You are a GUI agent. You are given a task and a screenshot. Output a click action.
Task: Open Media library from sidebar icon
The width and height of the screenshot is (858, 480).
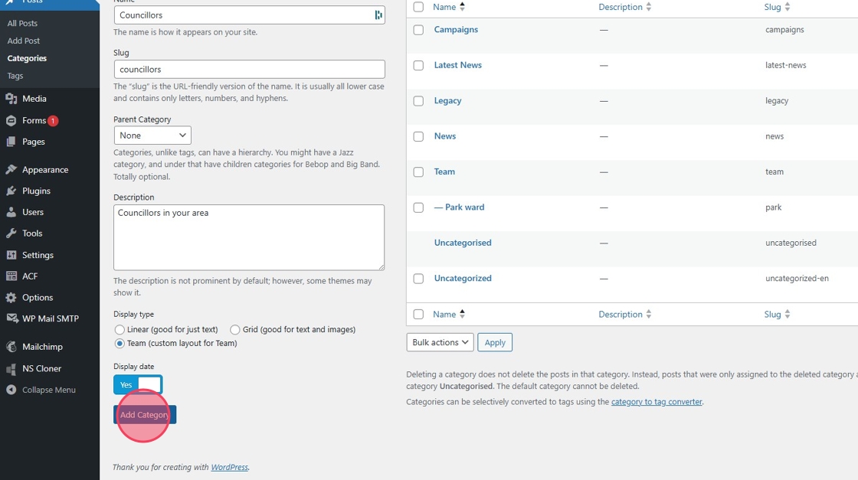(11, 99)
